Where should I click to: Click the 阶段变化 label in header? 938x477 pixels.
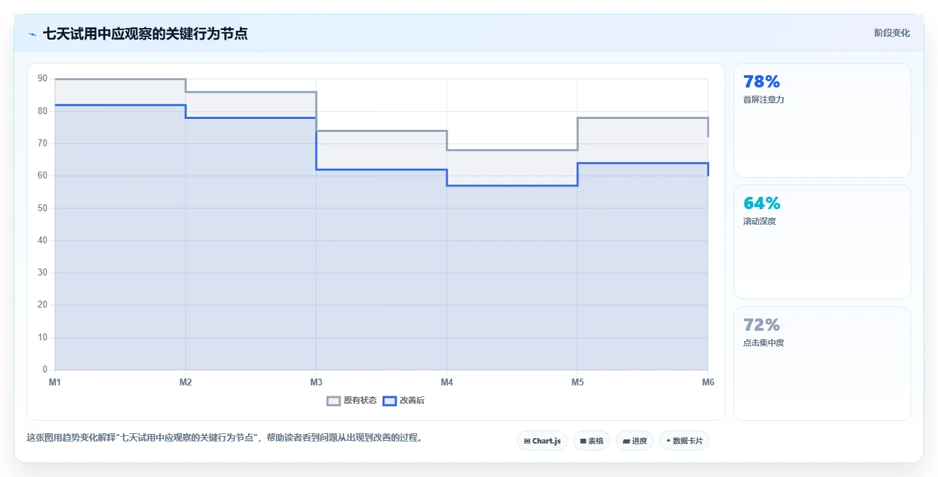892,33
